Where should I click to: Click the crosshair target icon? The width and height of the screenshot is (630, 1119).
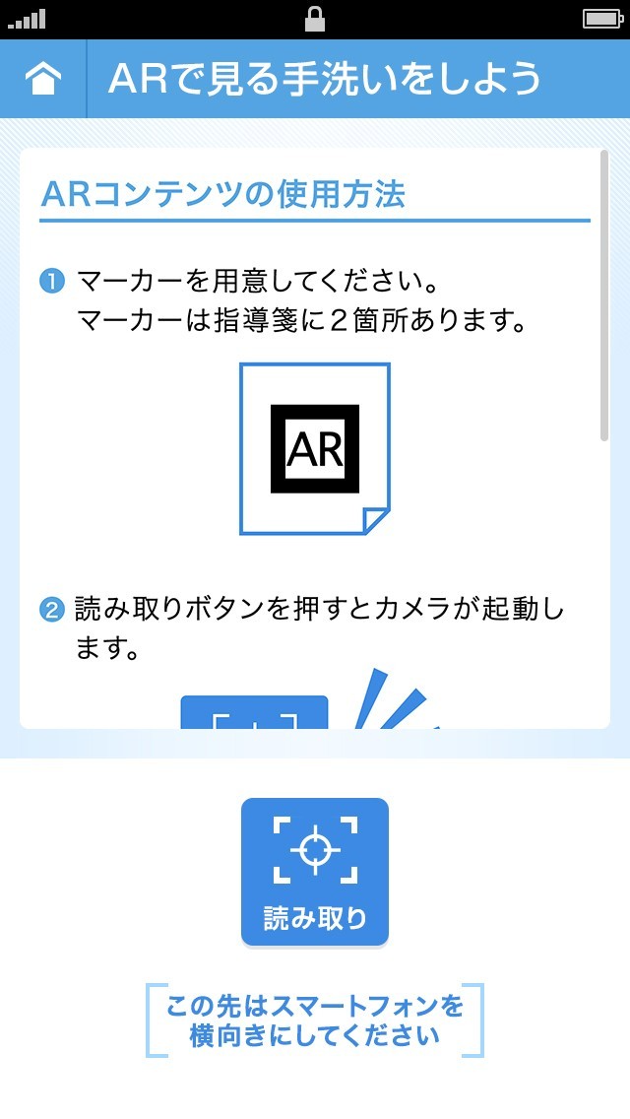click(315, 850)
